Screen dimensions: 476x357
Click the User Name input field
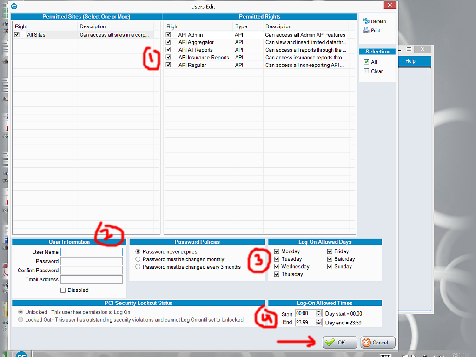coord(92,252)
